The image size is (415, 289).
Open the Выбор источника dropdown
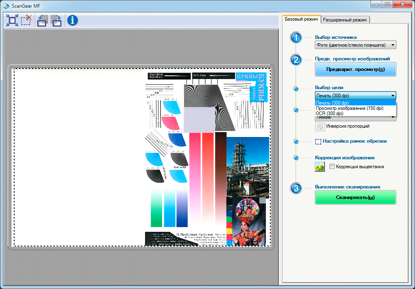tap(355, 45)
